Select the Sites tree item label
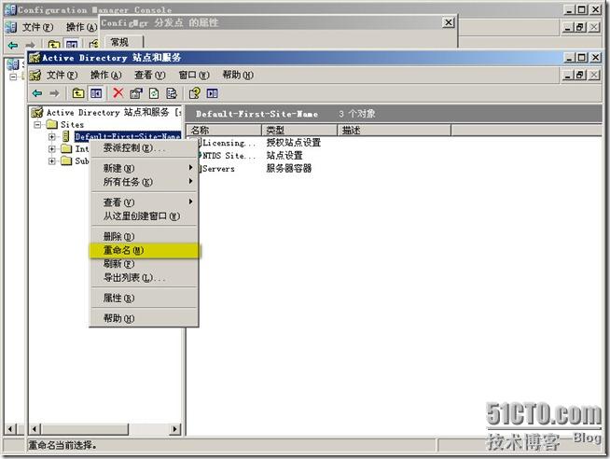610x459 pixels. tap(72, 124)
